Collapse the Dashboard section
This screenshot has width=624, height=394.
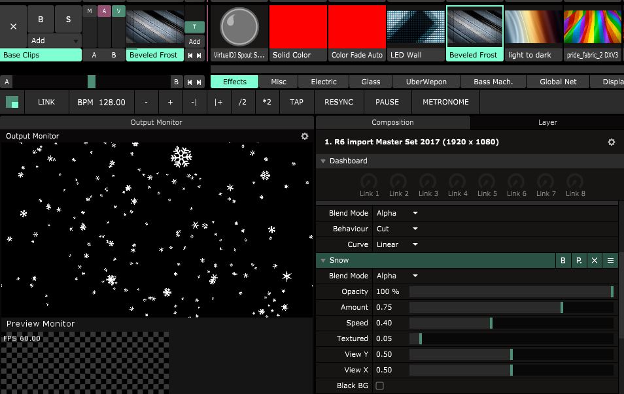322,161
